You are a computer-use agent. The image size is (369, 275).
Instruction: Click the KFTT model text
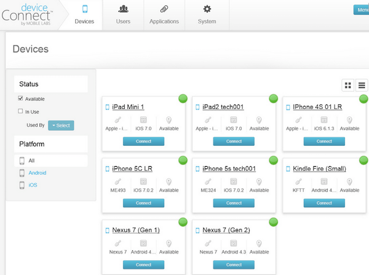tap(298, 190)
